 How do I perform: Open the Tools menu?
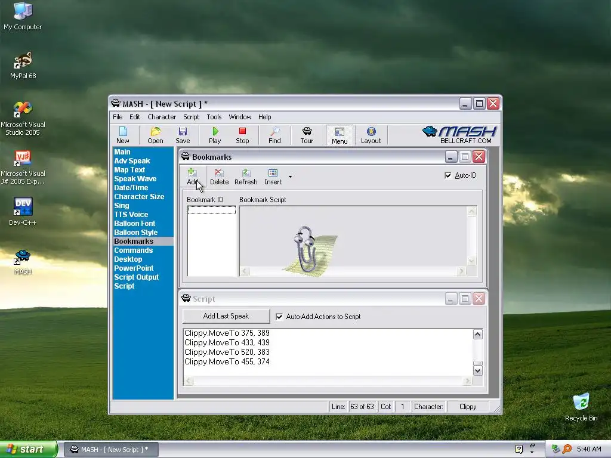(x=214, y=117)
